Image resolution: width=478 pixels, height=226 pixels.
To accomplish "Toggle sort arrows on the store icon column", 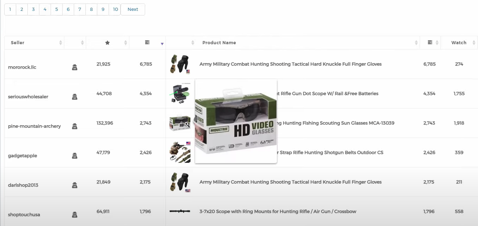I will (82, 43).
